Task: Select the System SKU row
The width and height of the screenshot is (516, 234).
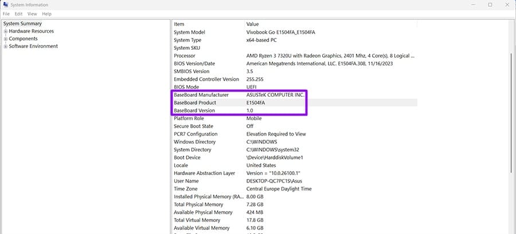Action: point(295,48)
